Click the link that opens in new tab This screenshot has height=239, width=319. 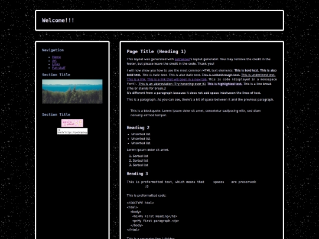[x=177, y=80]
